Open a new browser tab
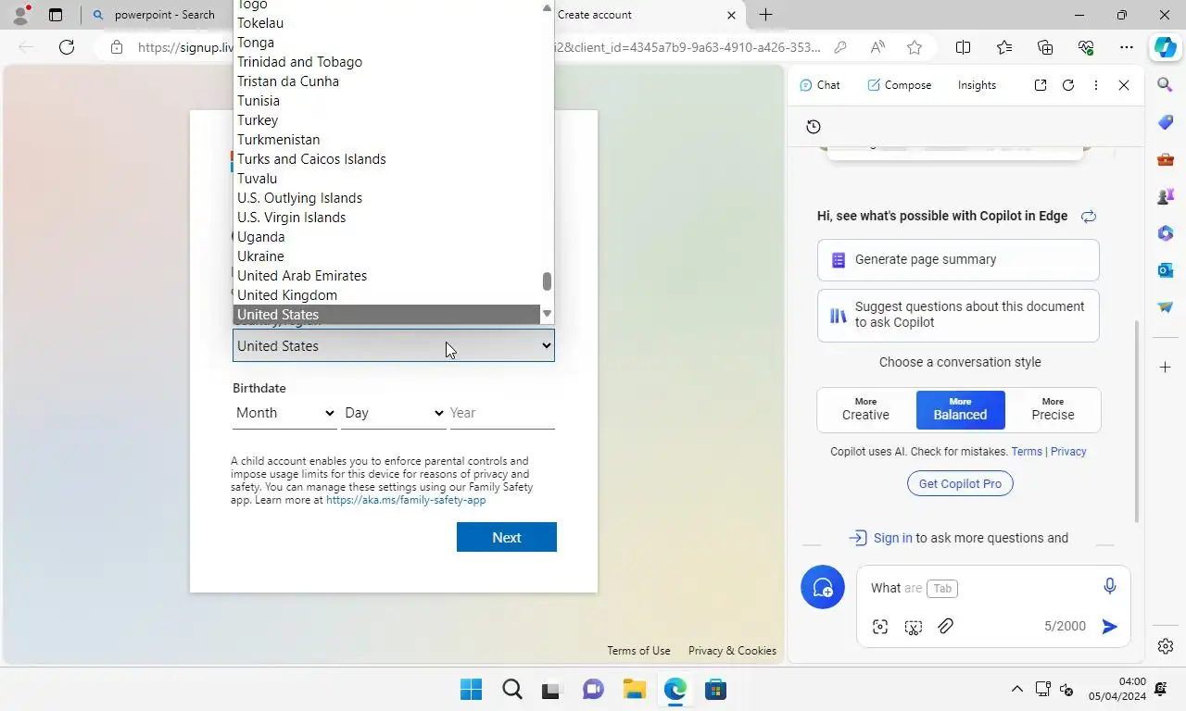 pyautogui.click(x=765, y=15)
